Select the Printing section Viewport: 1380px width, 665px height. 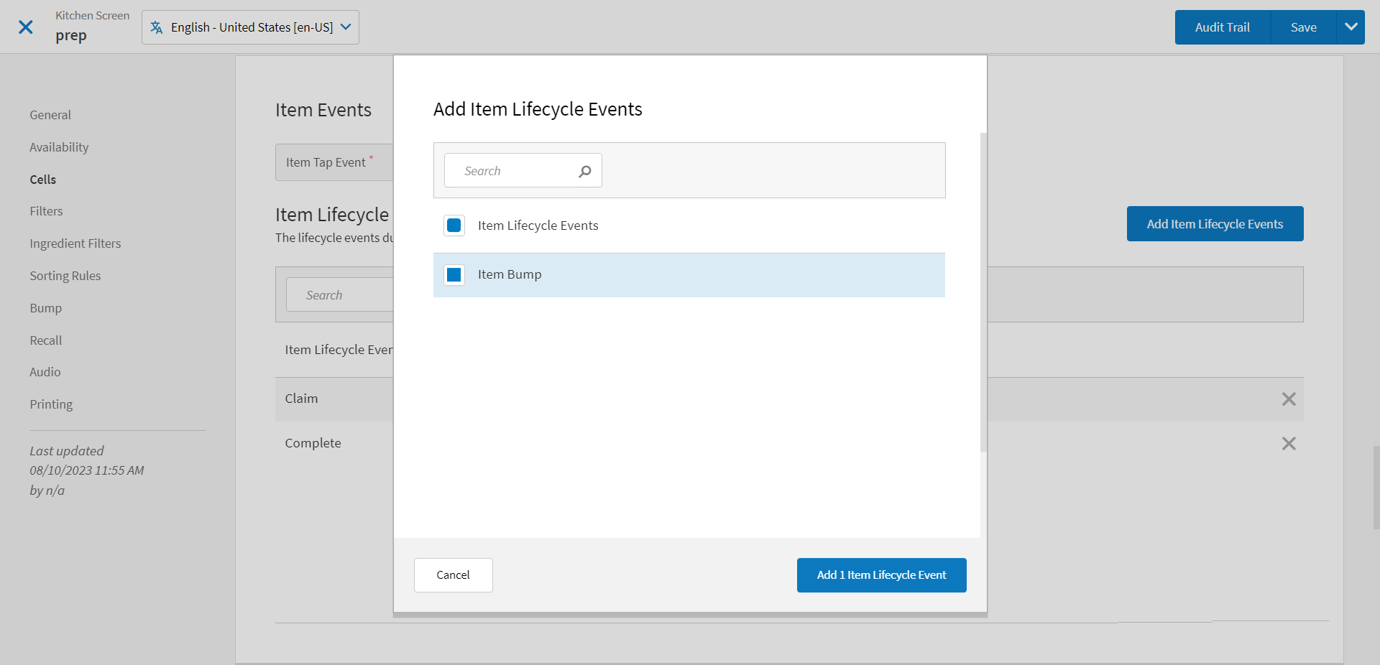pyautogui.click(x=51, y=404)
